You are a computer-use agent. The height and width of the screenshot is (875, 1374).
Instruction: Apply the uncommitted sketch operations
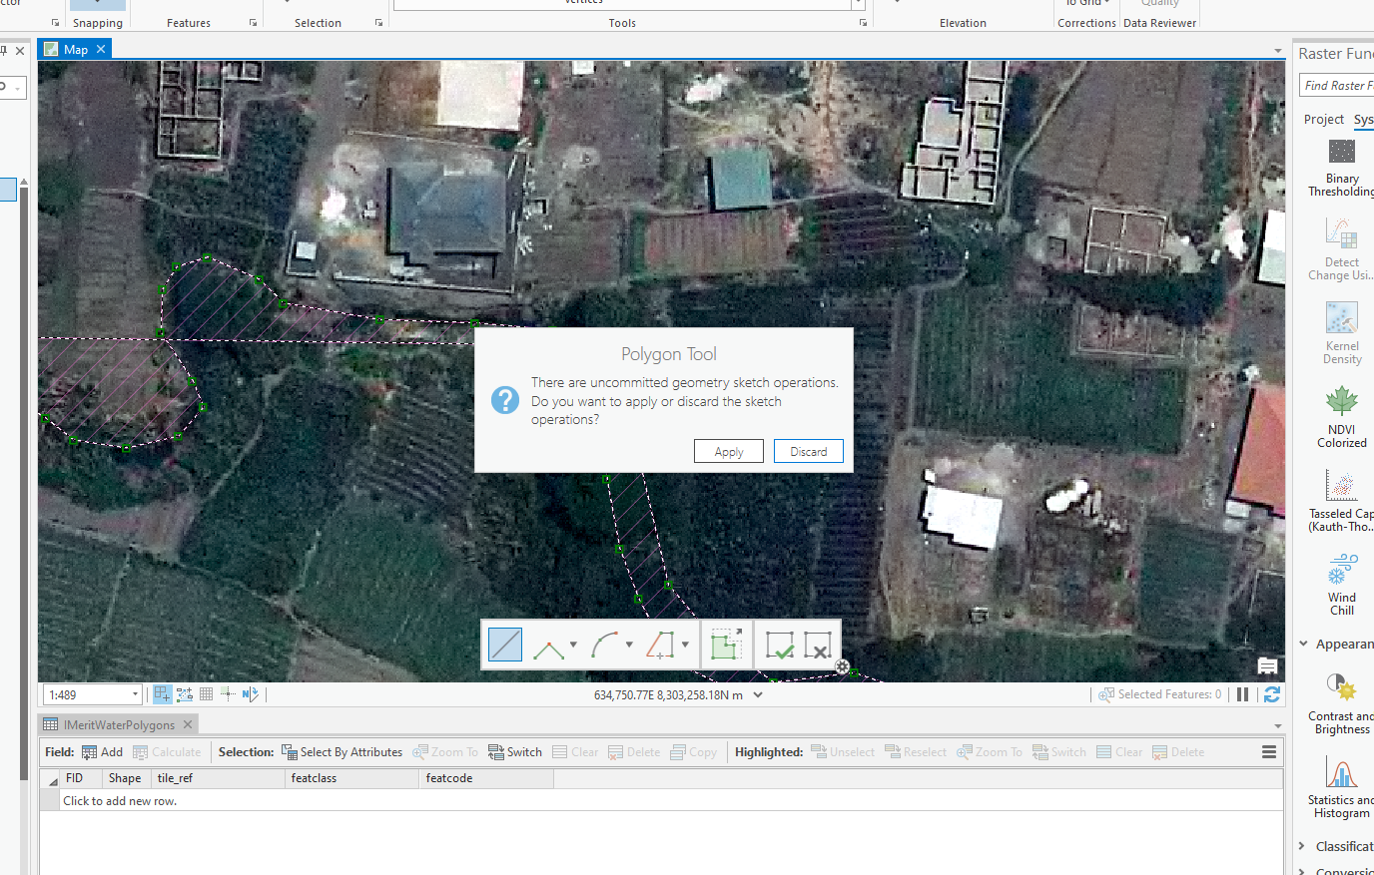729,452
